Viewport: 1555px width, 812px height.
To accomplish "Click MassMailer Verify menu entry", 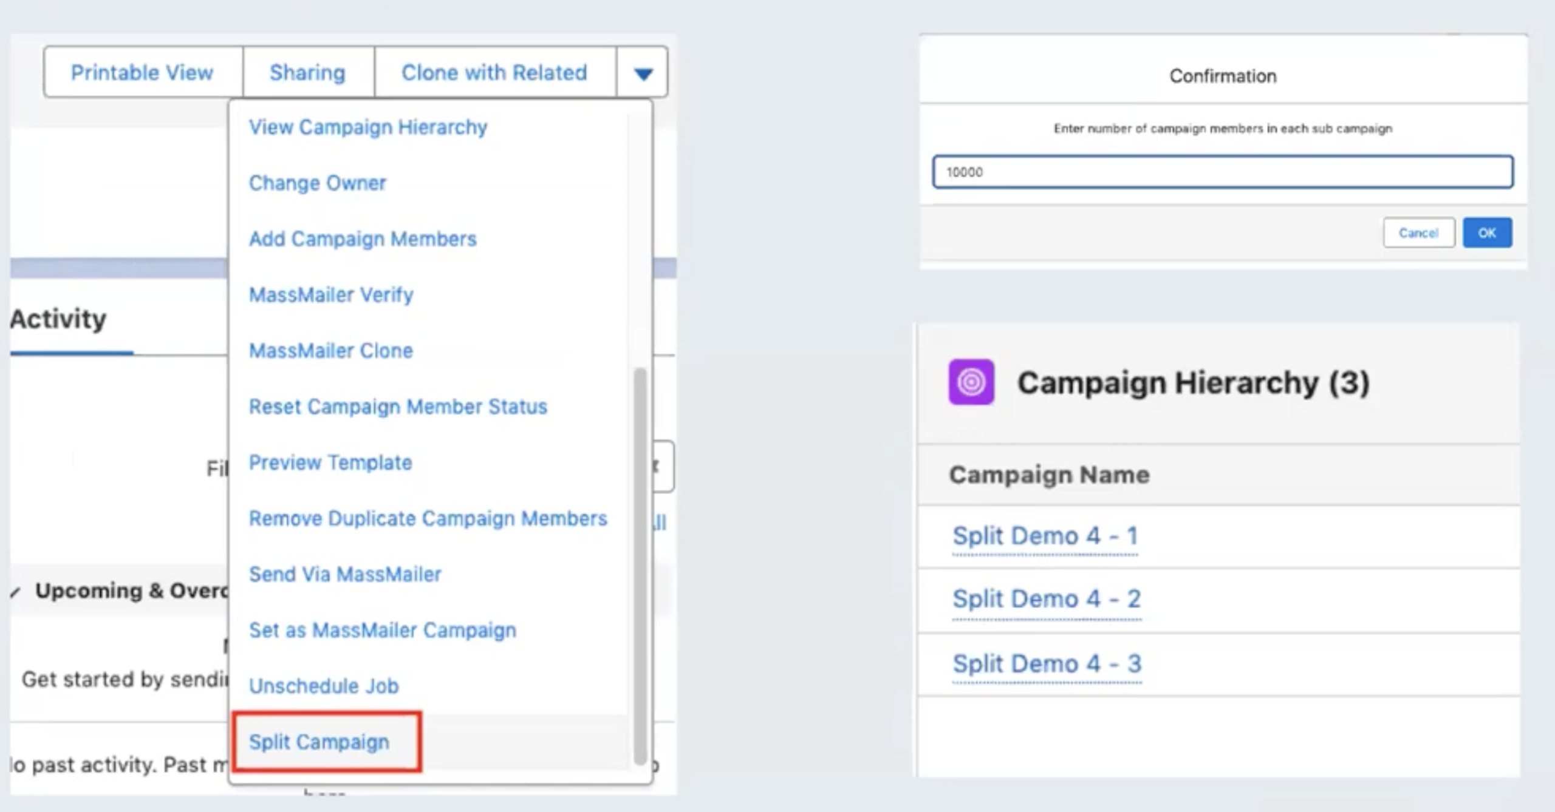I will tap(331, 294).
